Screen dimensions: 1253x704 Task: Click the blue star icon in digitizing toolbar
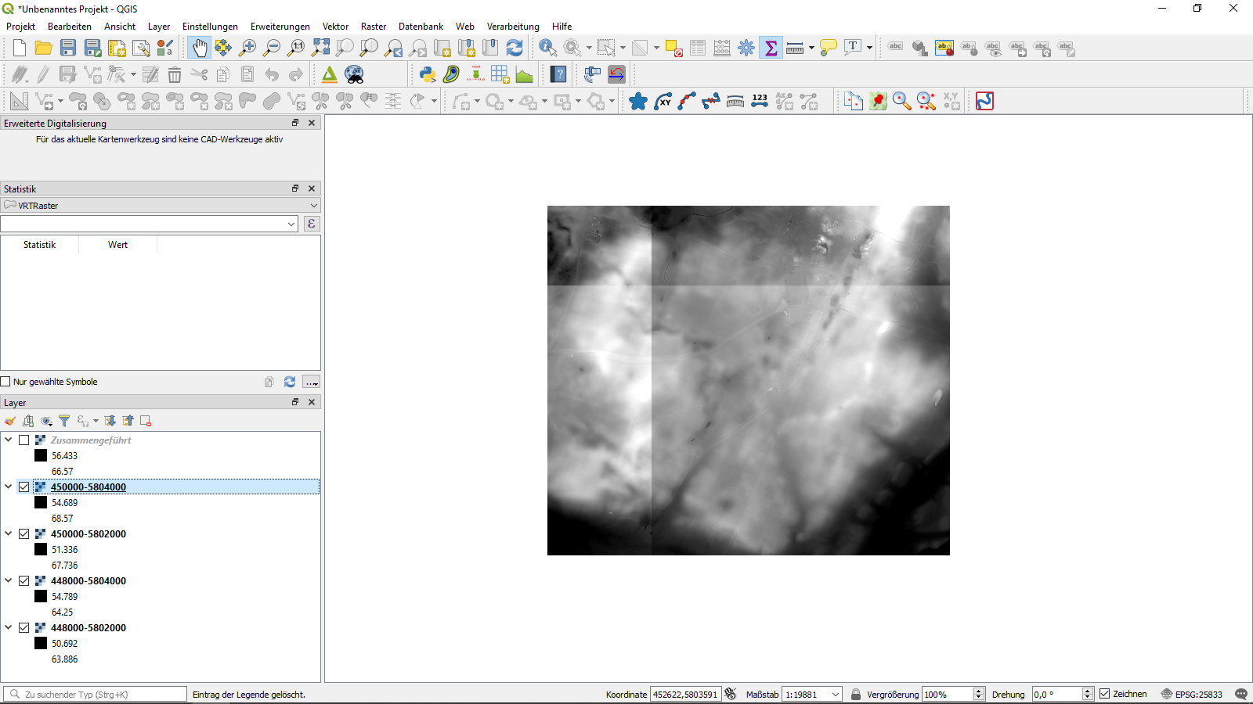point(638,101)
